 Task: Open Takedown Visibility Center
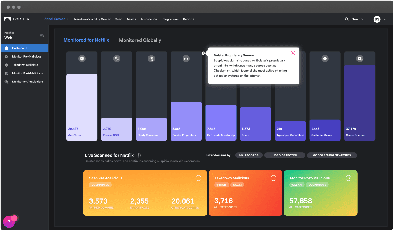point(92,19)
